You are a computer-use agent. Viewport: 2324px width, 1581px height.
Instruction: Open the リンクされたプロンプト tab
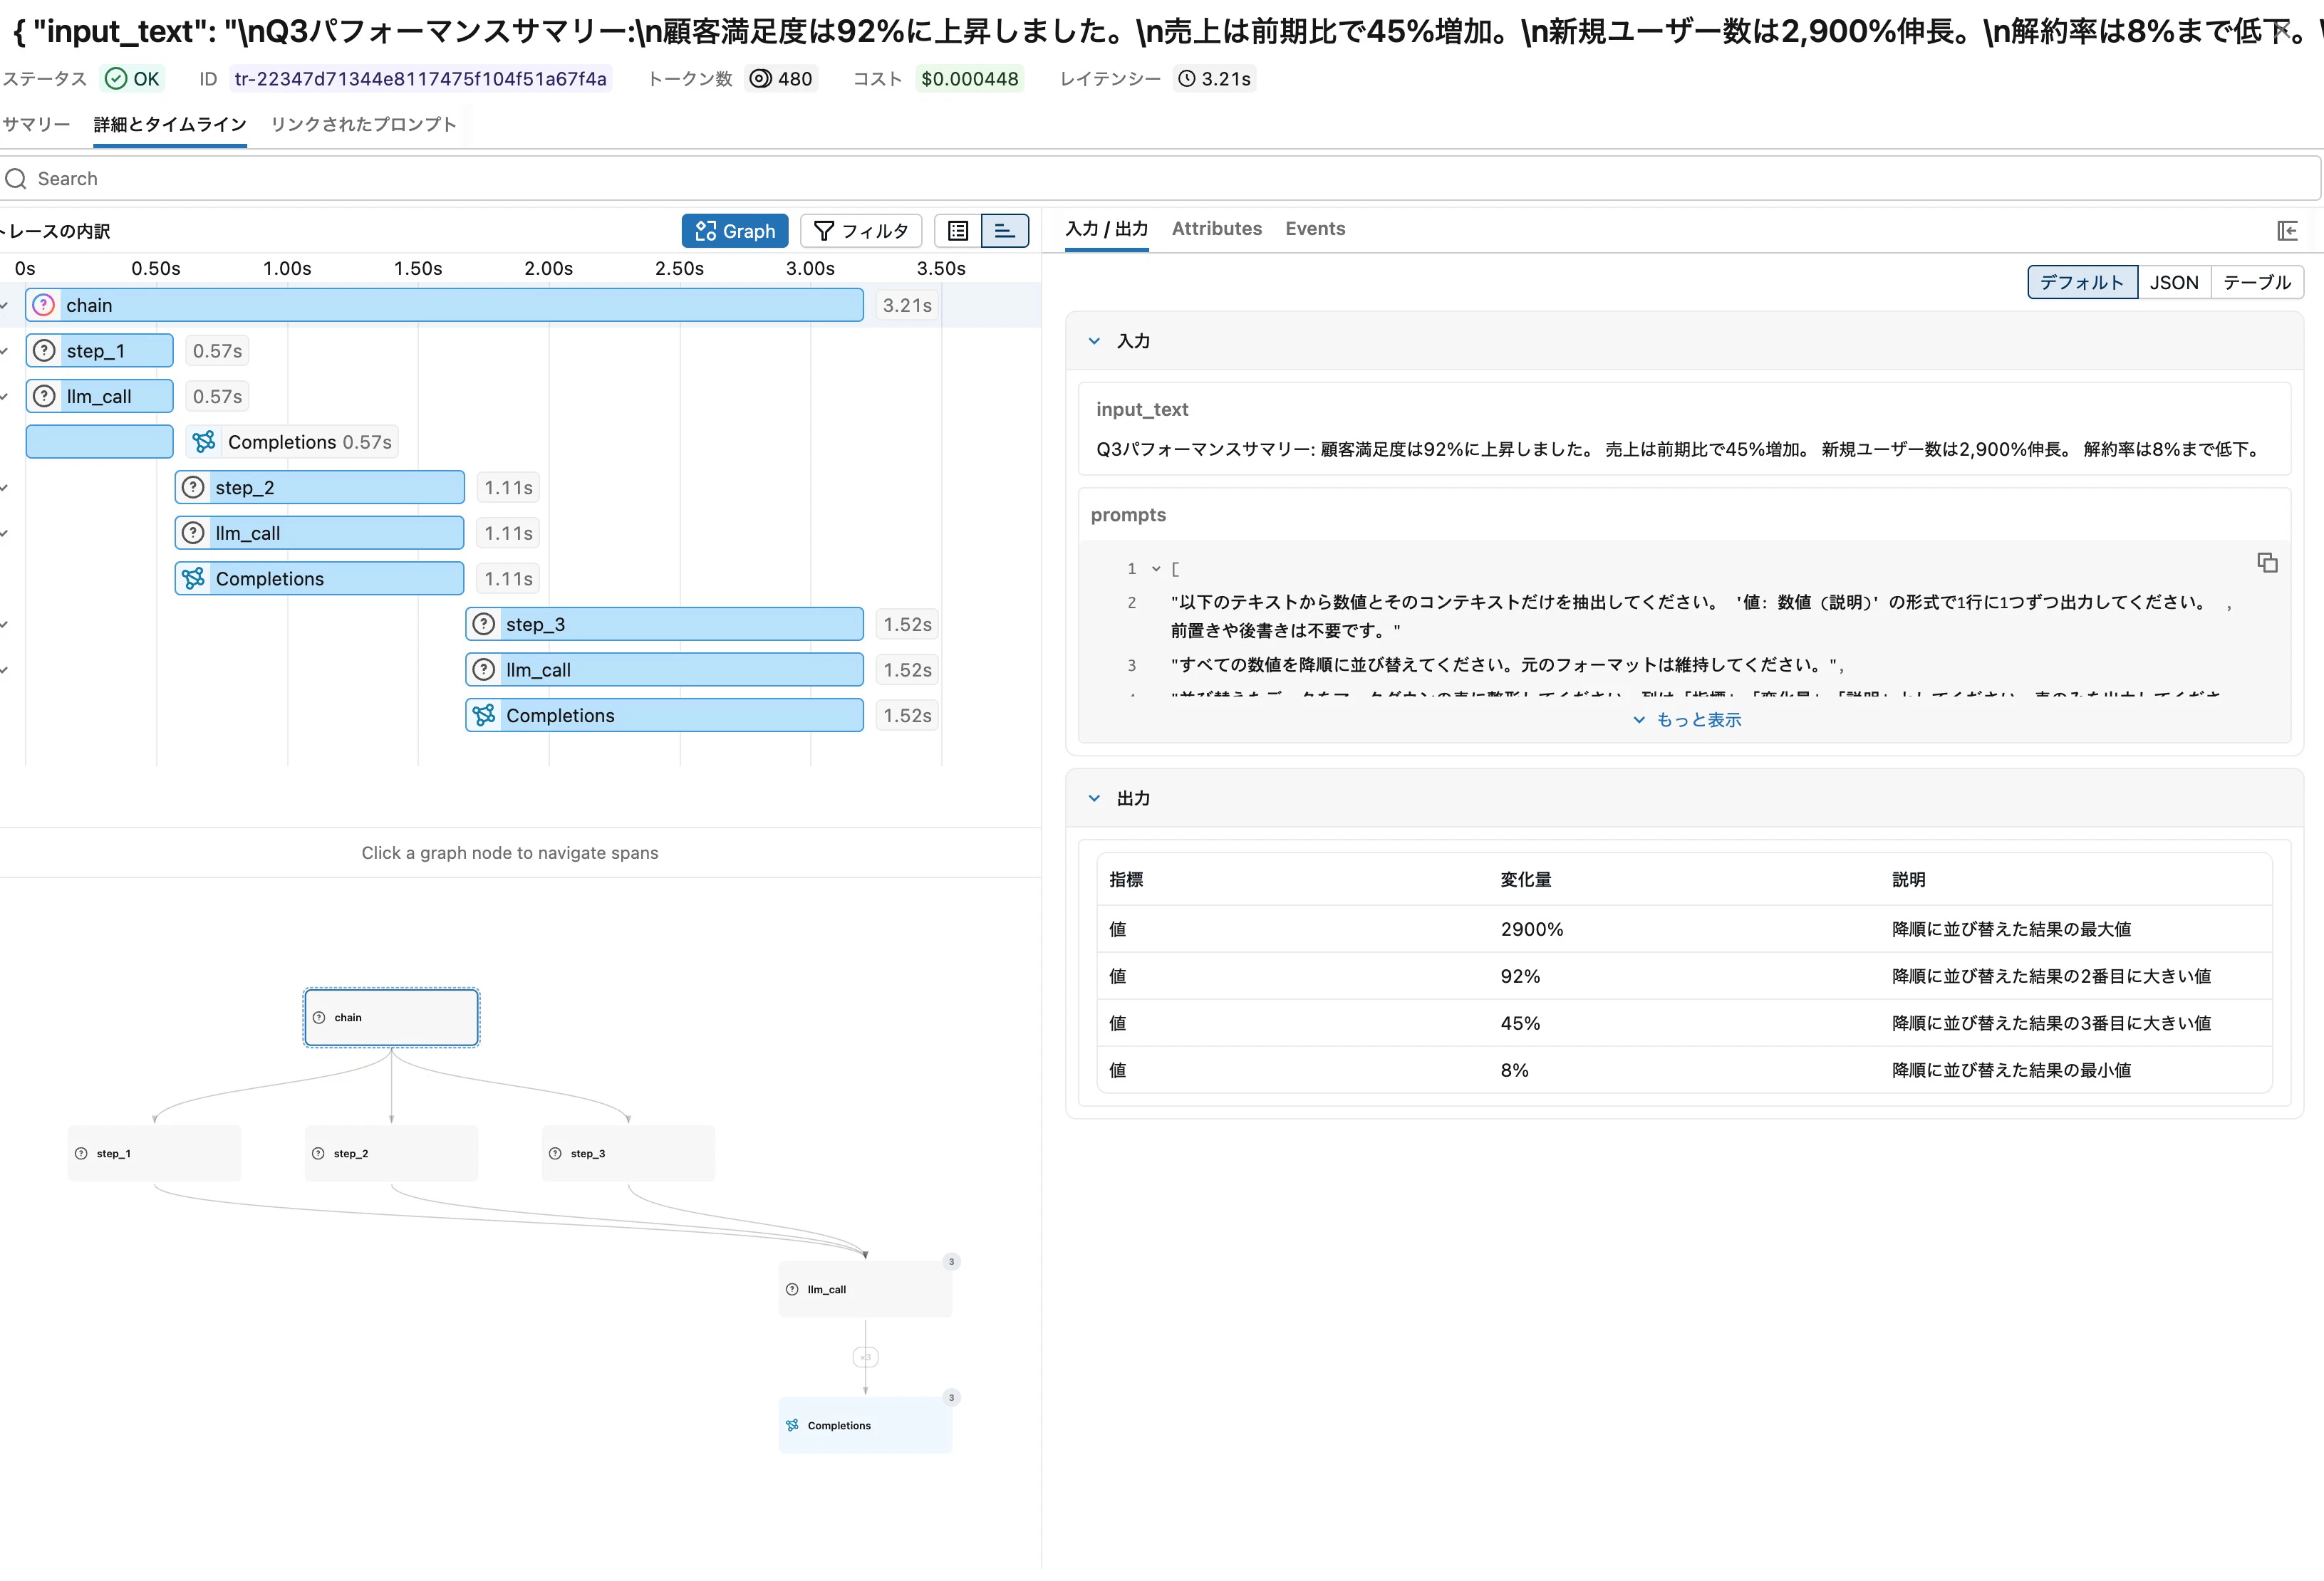(x=363, y=124)
